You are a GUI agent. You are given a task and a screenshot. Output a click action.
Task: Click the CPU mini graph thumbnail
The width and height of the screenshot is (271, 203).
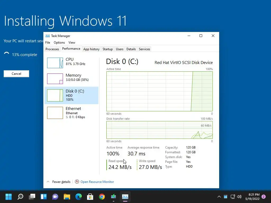(x=55, y=63)
